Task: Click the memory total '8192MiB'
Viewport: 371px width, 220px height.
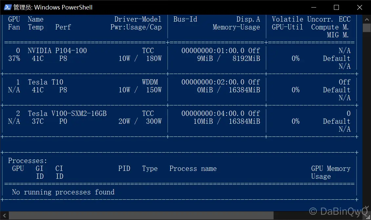Action: click(246, 58)
